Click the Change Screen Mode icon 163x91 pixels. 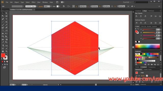(4, 67)
